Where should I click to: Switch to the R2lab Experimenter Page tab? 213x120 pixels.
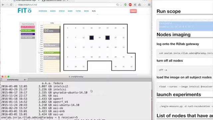pyautogui.click(x=26, y=1)
